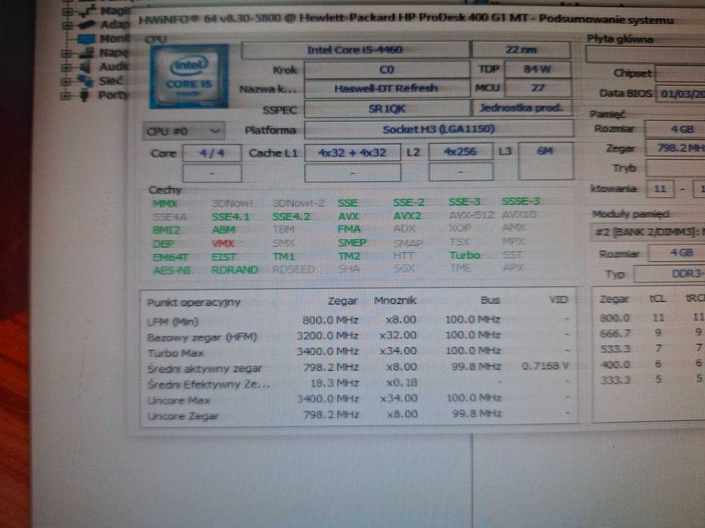Viewport: 705px width, 528px height.
Task: Click the L3 cache 6M field
Action: pyautogui.click(x=546, y=161)
